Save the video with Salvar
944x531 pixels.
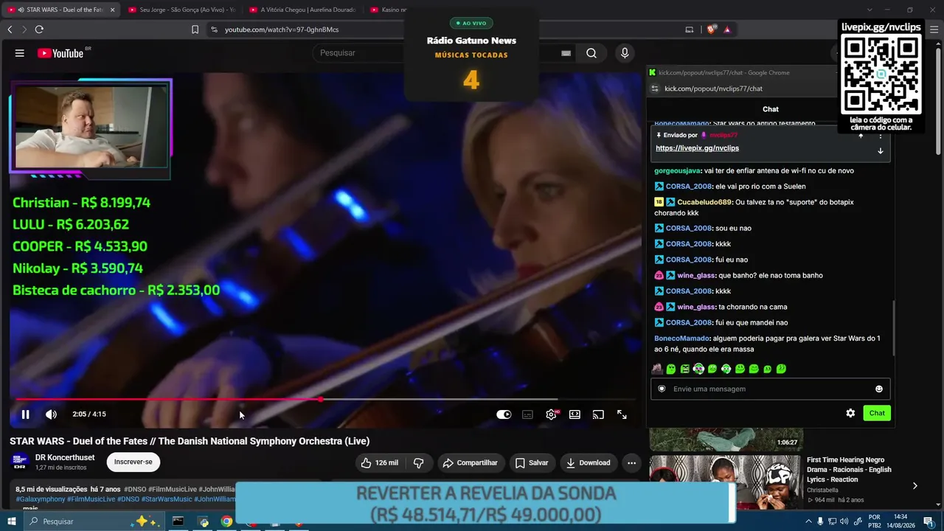(532, 463)
